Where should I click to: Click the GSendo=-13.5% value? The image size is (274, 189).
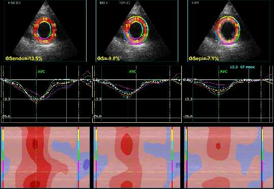(x=24, y=59)
